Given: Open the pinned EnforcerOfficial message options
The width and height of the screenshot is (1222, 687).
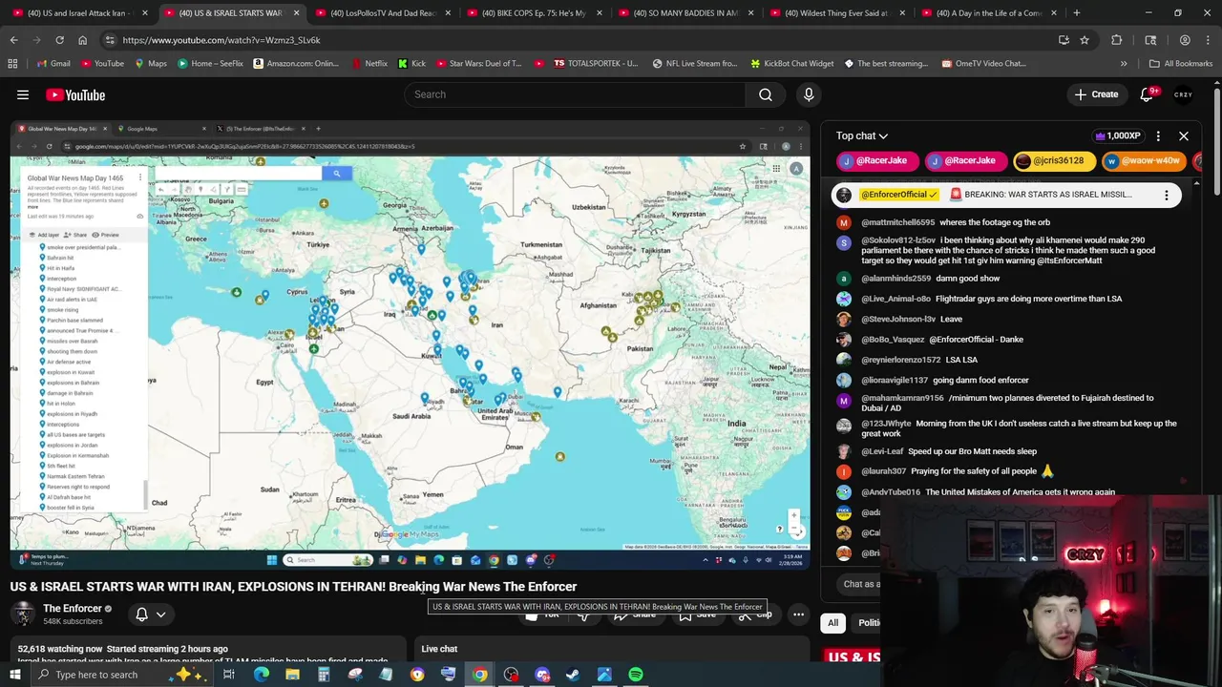Looking at the screenshot, I should pos(1166,195).
